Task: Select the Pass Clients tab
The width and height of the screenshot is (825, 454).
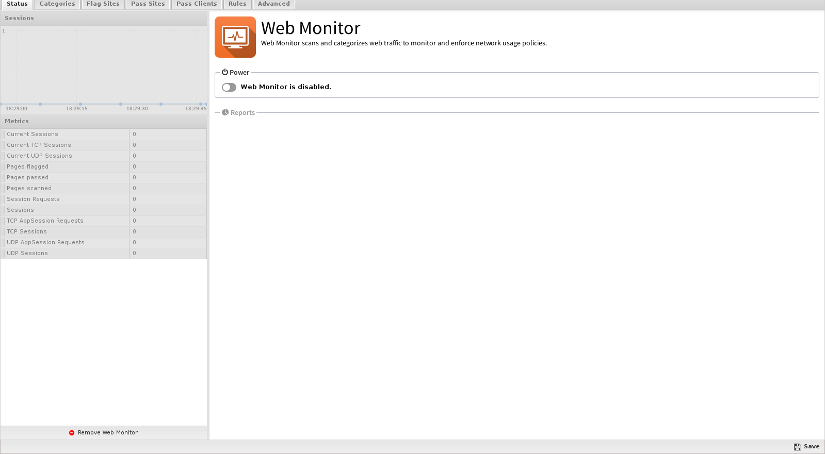Action: click(x=197, y=4)
